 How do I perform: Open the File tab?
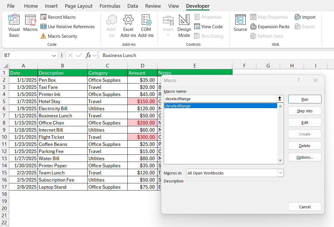click(x=11, y=6)
